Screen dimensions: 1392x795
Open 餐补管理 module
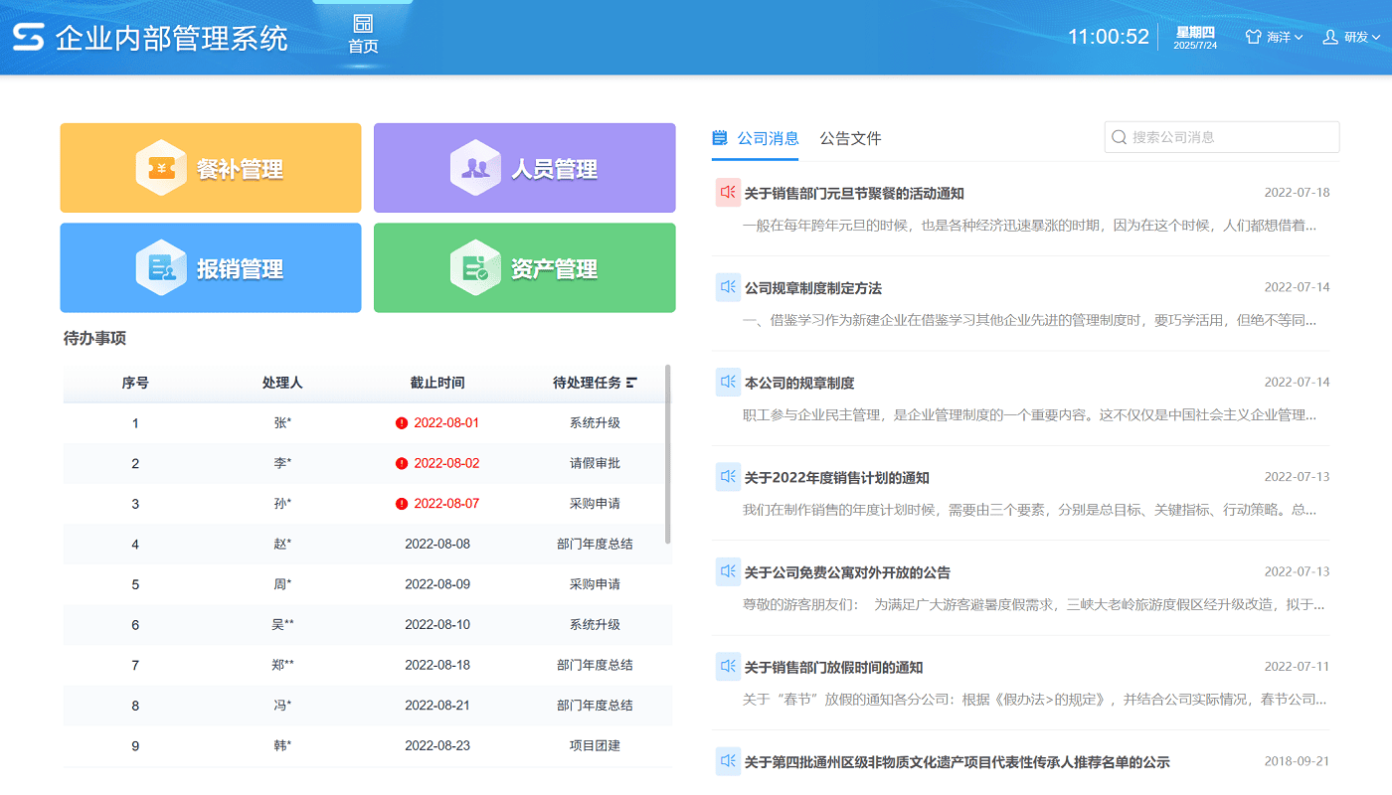pos(210,167)
